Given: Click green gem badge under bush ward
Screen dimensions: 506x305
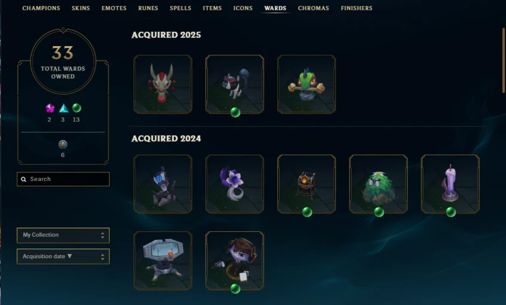Looking at the screenshot, I should click(x=379, y=212).
